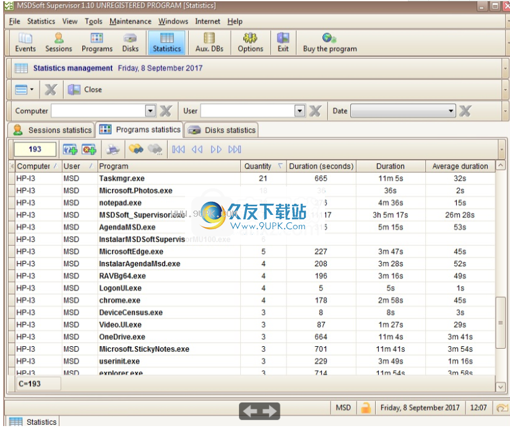Click the table vertical scrollbar thumb

pyautogui.click(x=500, y=323)
